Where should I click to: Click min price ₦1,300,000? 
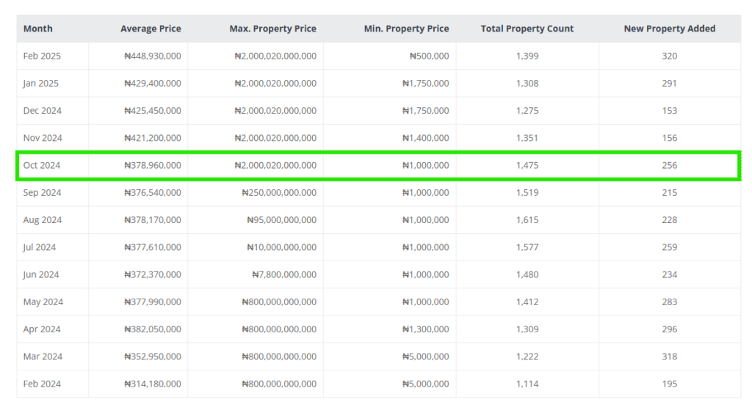coord(425,329)
